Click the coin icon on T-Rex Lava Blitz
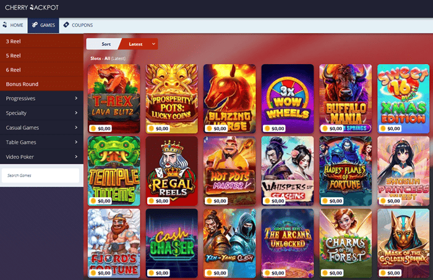The height and width of the screenshot is (280, 433). [x=93, y=128]
